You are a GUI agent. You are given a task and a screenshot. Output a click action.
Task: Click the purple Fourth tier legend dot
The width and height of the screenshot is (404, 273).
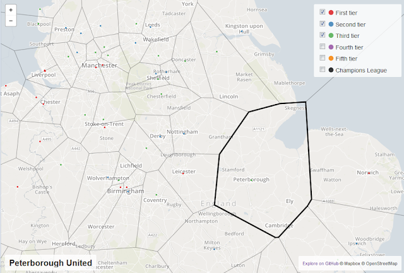click(x=331, y=47)
